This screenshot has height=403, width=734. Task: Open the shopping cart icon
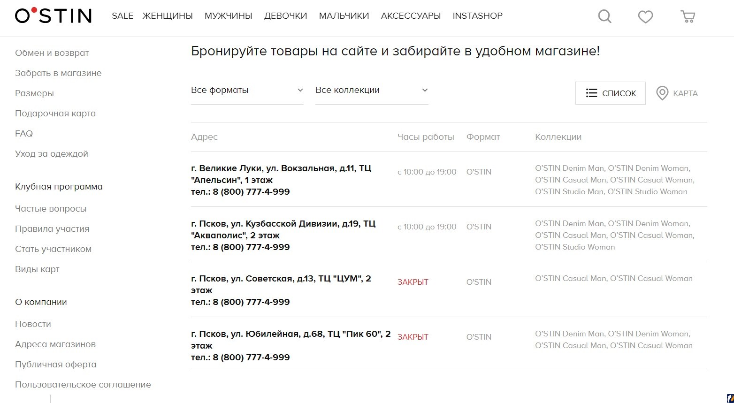tap(688, 16)
